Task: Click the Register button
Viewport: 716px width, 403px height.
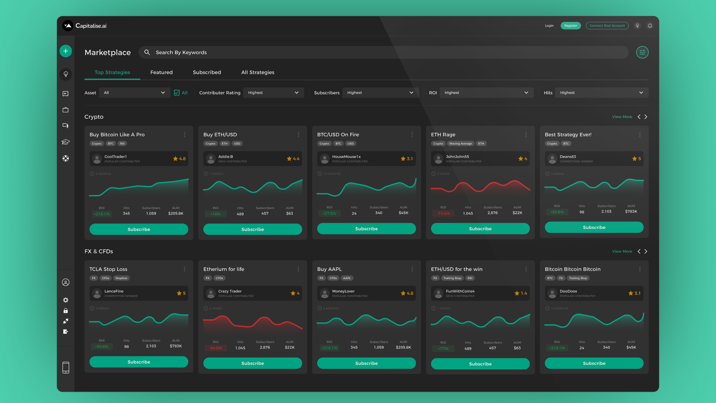Action: click(x=571, y=25)
